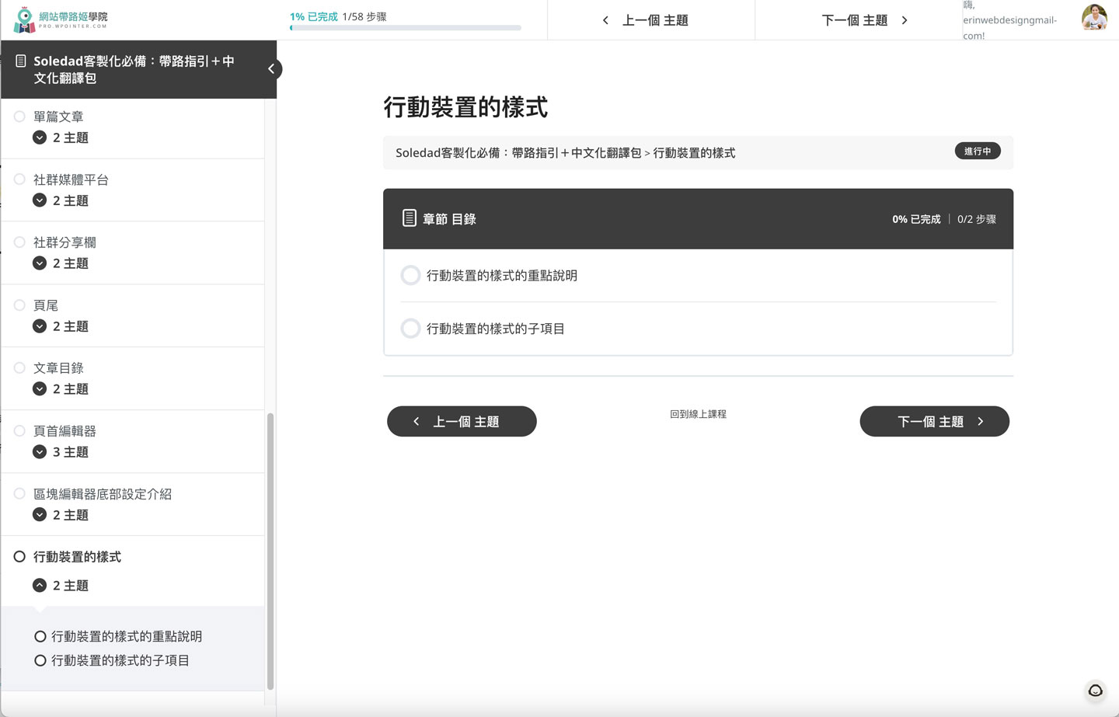Toggle status circle for 文章目錄

tap(19, 367)
